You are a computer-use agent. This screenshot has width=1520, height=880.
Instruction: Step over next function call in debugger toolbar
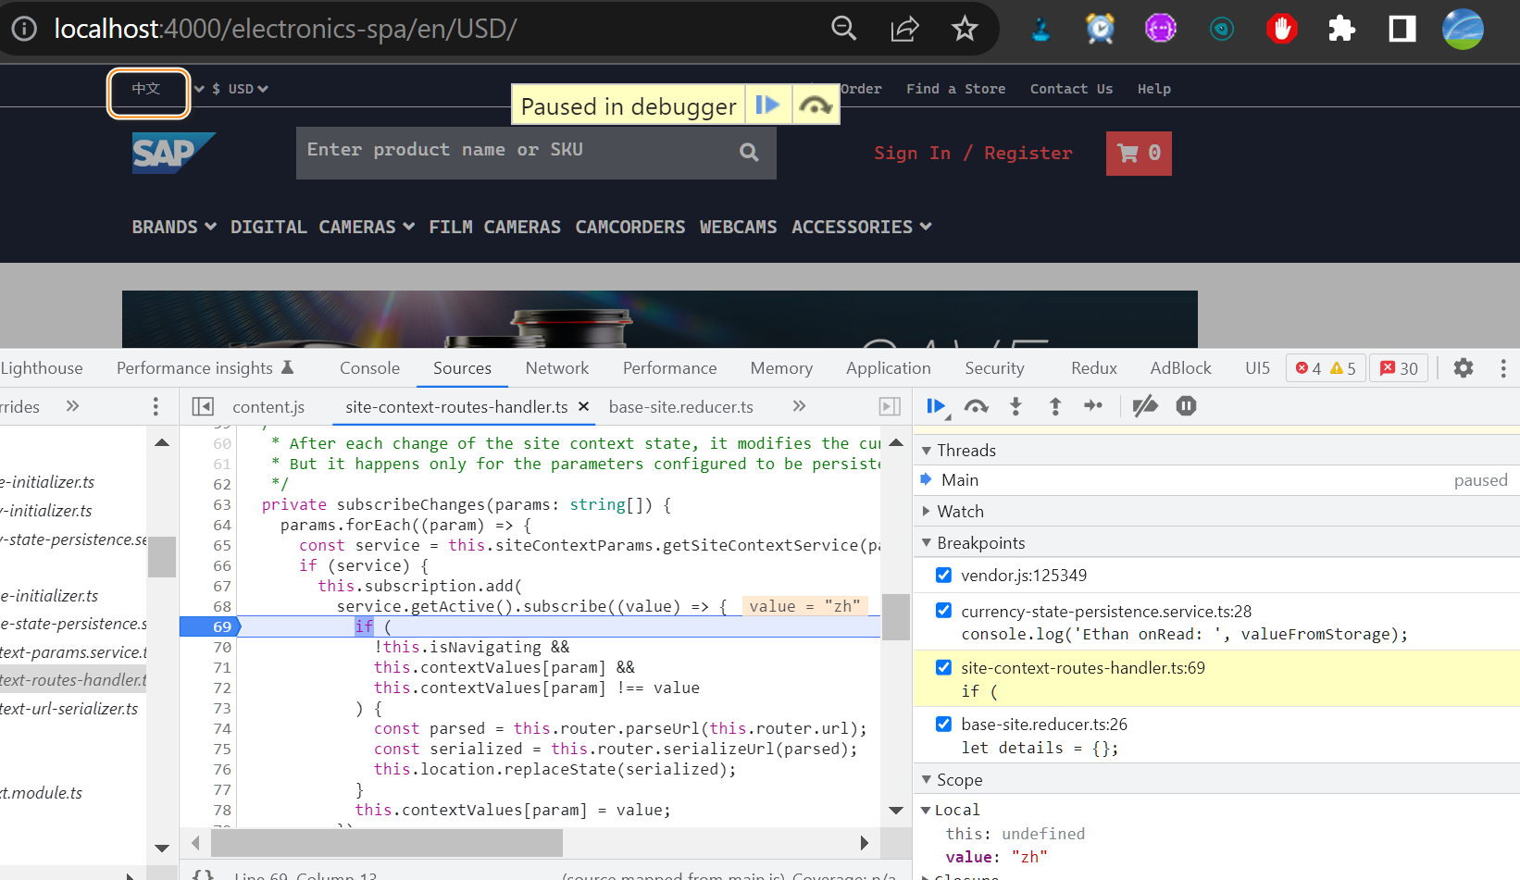pos(976,406)
